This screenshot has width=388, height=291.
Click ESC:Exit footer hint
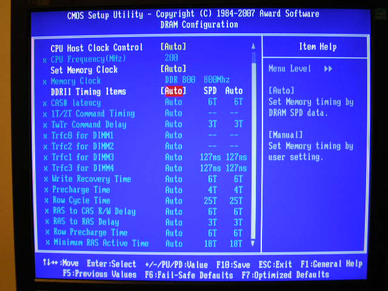275,264
